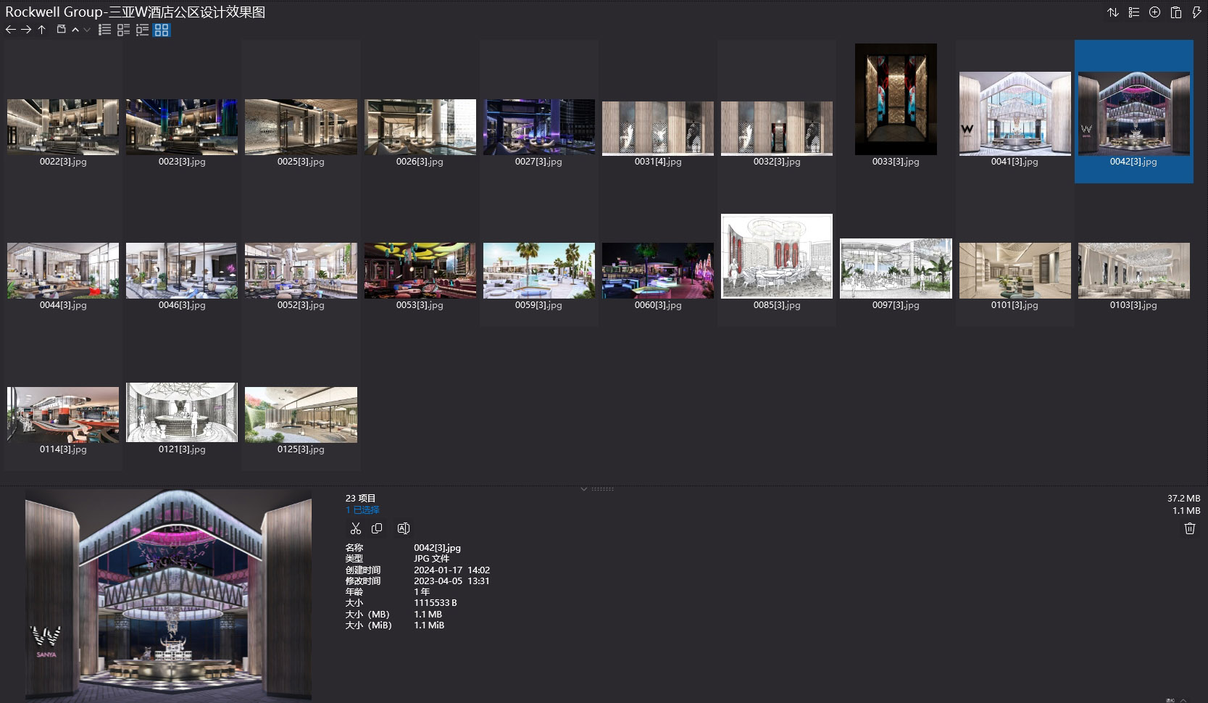Click the sort arrows icon in top-right toolbar
1208x703 pixels.
(1113, 12)
